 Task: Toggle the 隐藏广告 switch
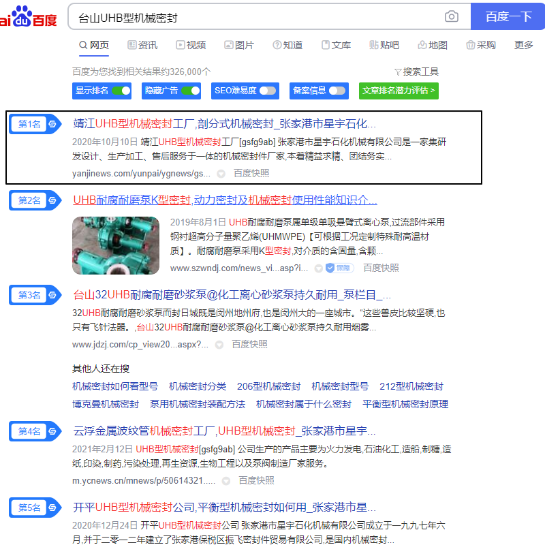point(191,91)
